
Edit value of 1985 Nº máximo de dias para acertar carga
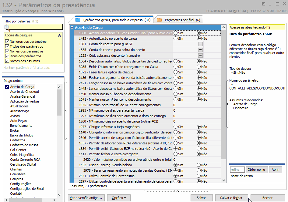tap(197, 110)
